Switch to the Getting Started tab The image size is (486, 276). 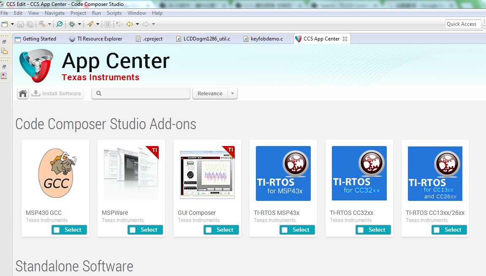click(x=35, y=39)
